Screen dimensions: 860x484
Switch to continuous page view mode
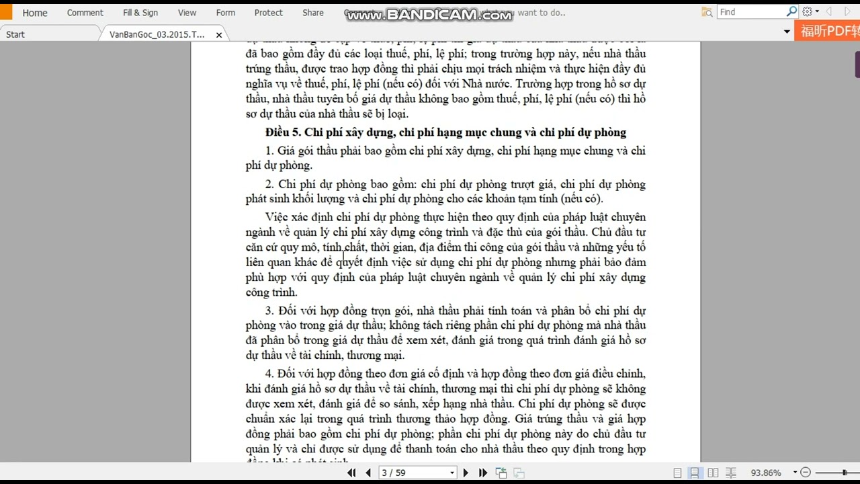click(x=695, y=473)
